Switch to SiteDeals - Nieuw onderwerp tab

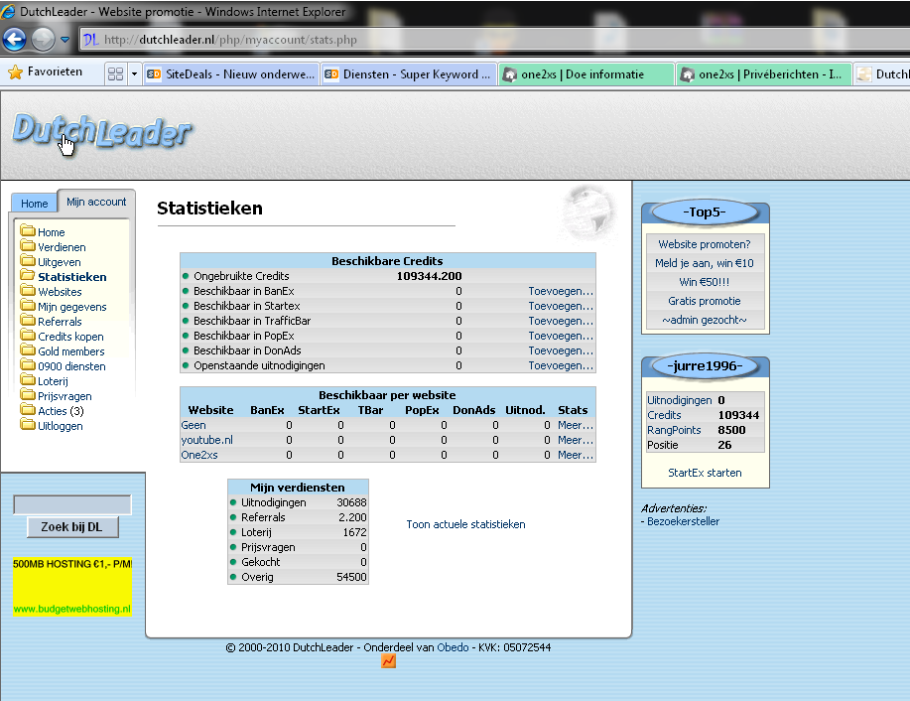click(231, 74)
